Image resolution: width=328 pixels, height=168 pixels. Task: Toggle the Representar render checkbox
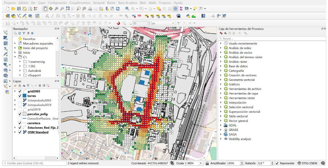click(277, 163)
